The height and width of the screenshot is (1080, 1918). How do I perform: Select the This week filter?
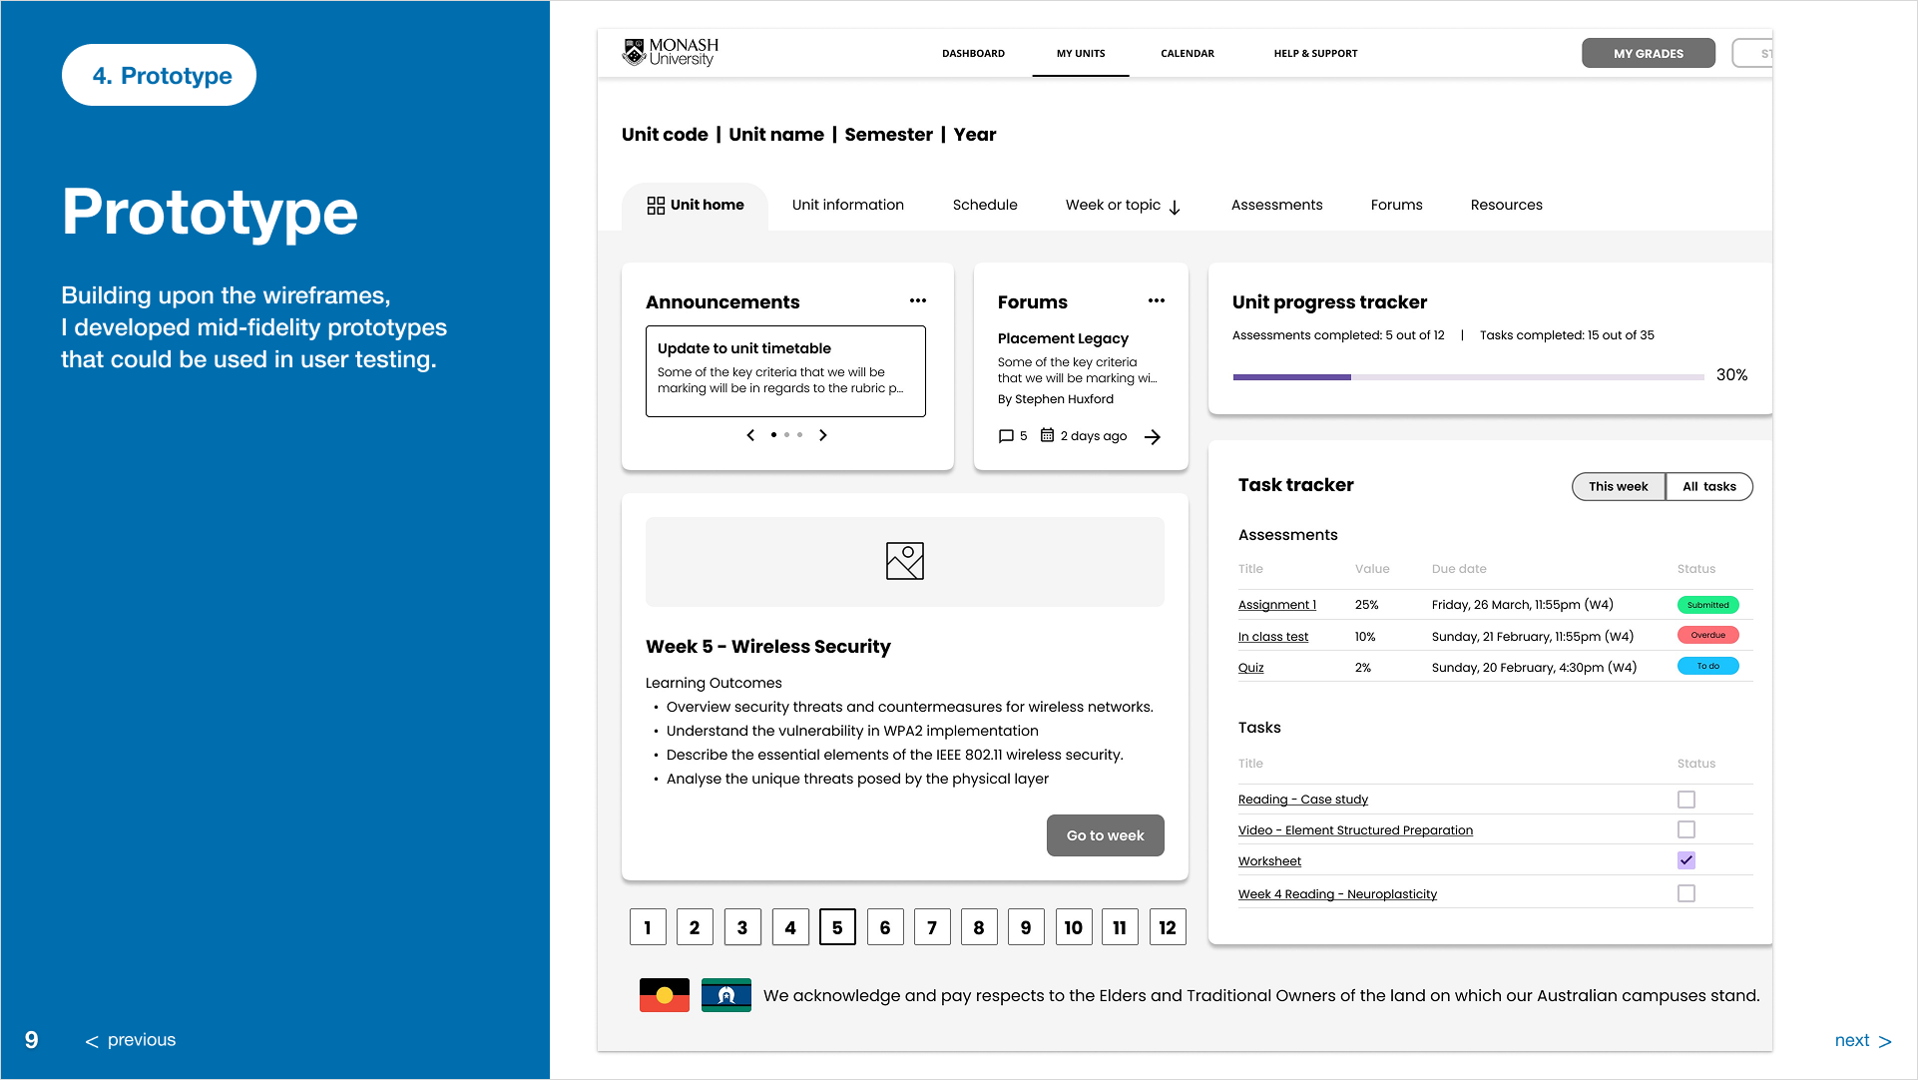point(1618,487)
